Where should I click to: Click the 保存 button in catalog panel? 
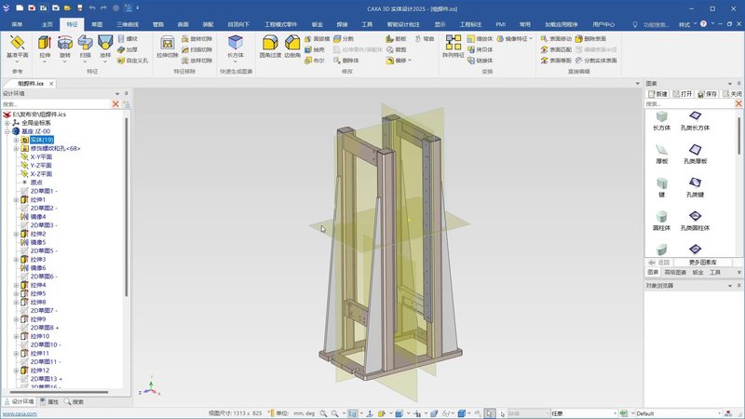(x=708, y=94)
